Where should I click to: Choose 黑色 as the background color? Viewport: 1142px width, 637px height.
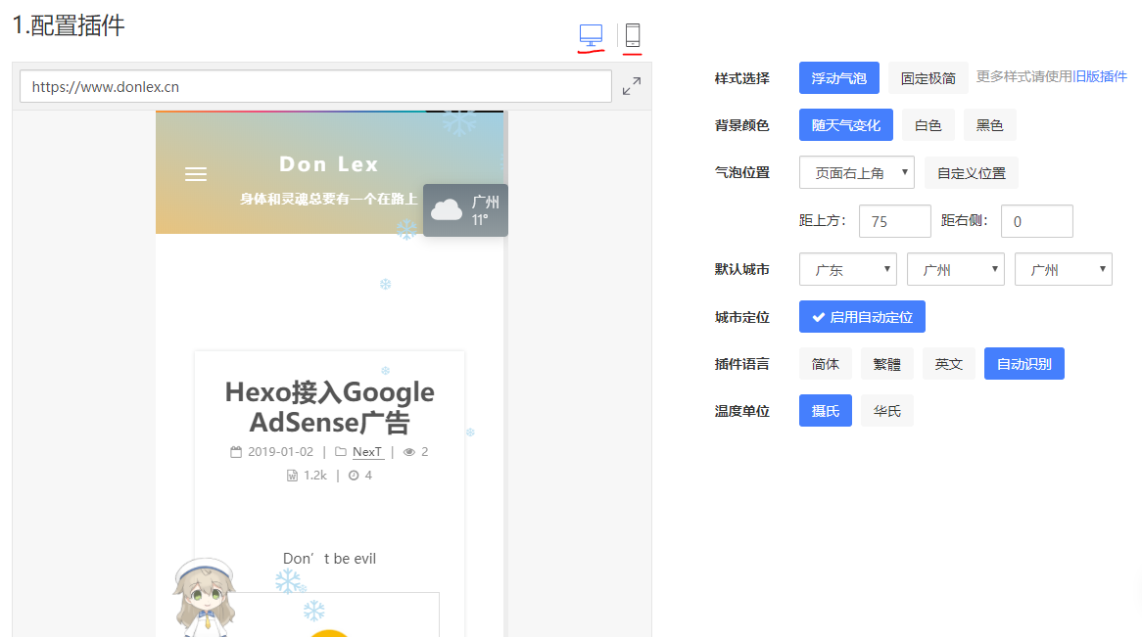tap(989, 124)
